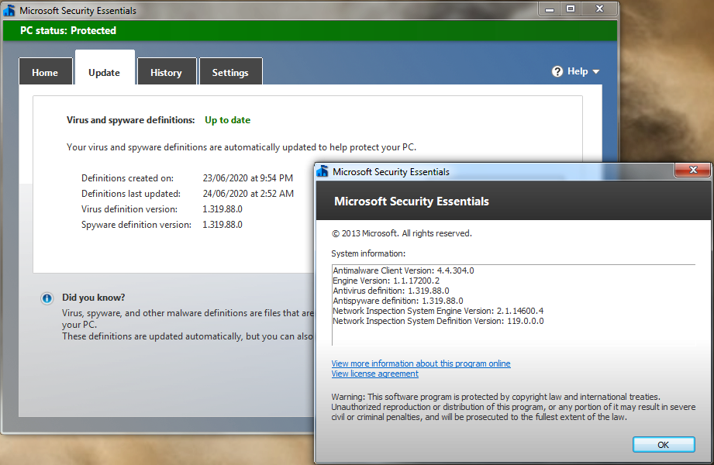Click the green Up to date status
The width and height of the screenshot is (714, 465).
click(227, 120)
